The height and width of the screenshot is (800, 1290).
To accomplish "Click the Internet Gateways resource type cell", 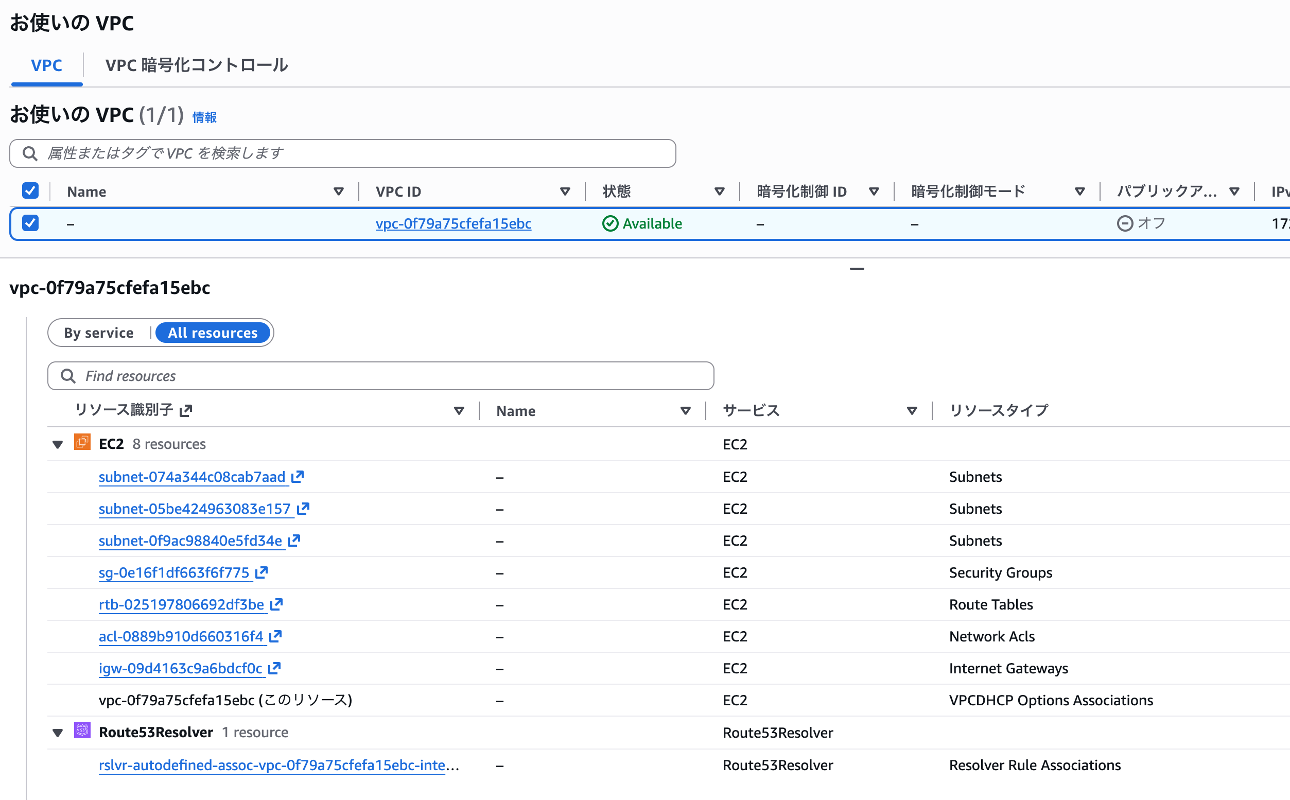I will pos(1008,668).
